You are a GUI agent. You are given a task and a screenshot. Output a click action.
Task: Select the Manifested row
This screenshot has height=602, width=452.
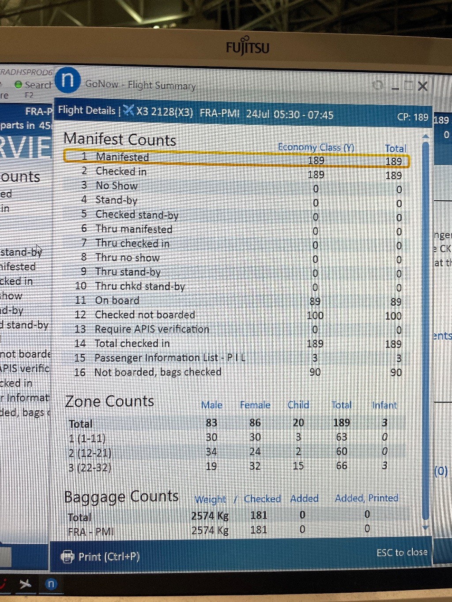(122, 157)
